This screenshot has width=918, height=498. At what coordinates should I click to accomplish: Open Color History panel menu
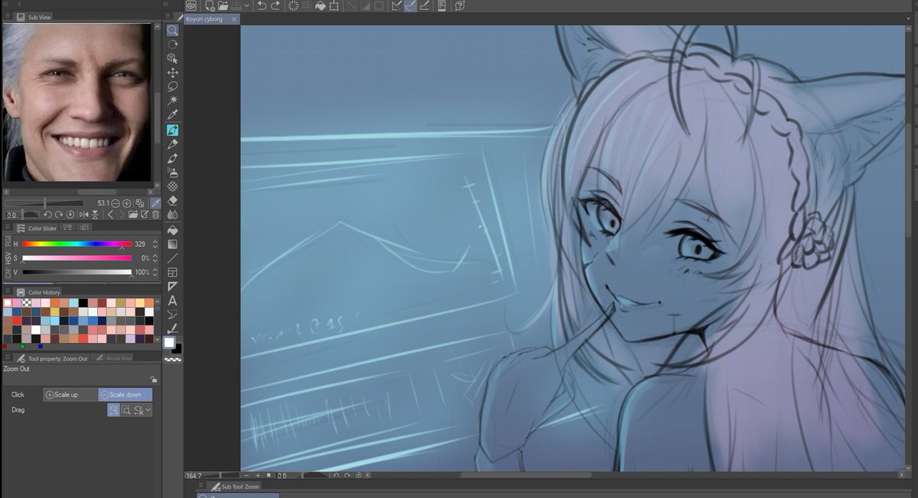click(8, 292)
